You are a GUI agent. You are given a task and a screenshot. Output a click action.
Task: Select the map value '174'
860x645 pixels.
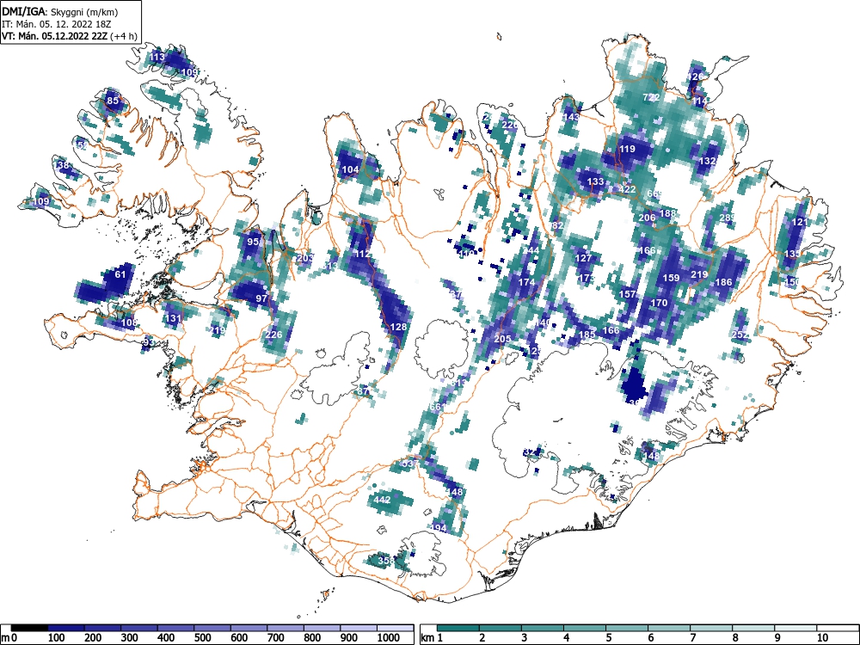(x=526, y=282)
